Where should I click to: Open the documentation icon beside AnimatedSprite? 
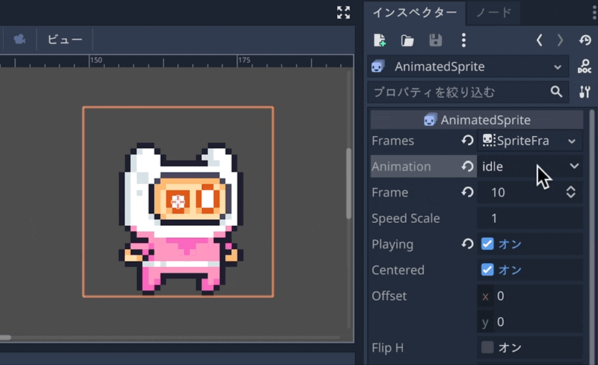click(585, 67)
